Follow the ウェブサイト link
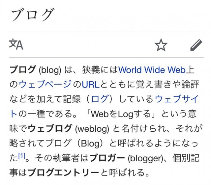The height and width of the screenshot is (185, 211). click(177, 99)
